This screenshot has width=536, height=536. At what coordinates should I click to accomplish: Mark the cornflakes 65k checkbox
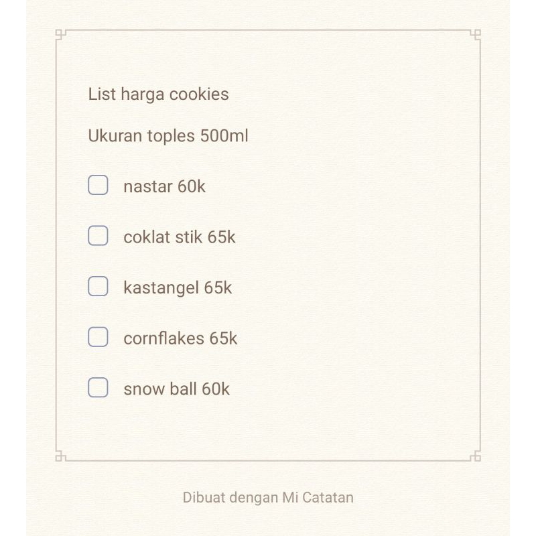click(98, 337)
